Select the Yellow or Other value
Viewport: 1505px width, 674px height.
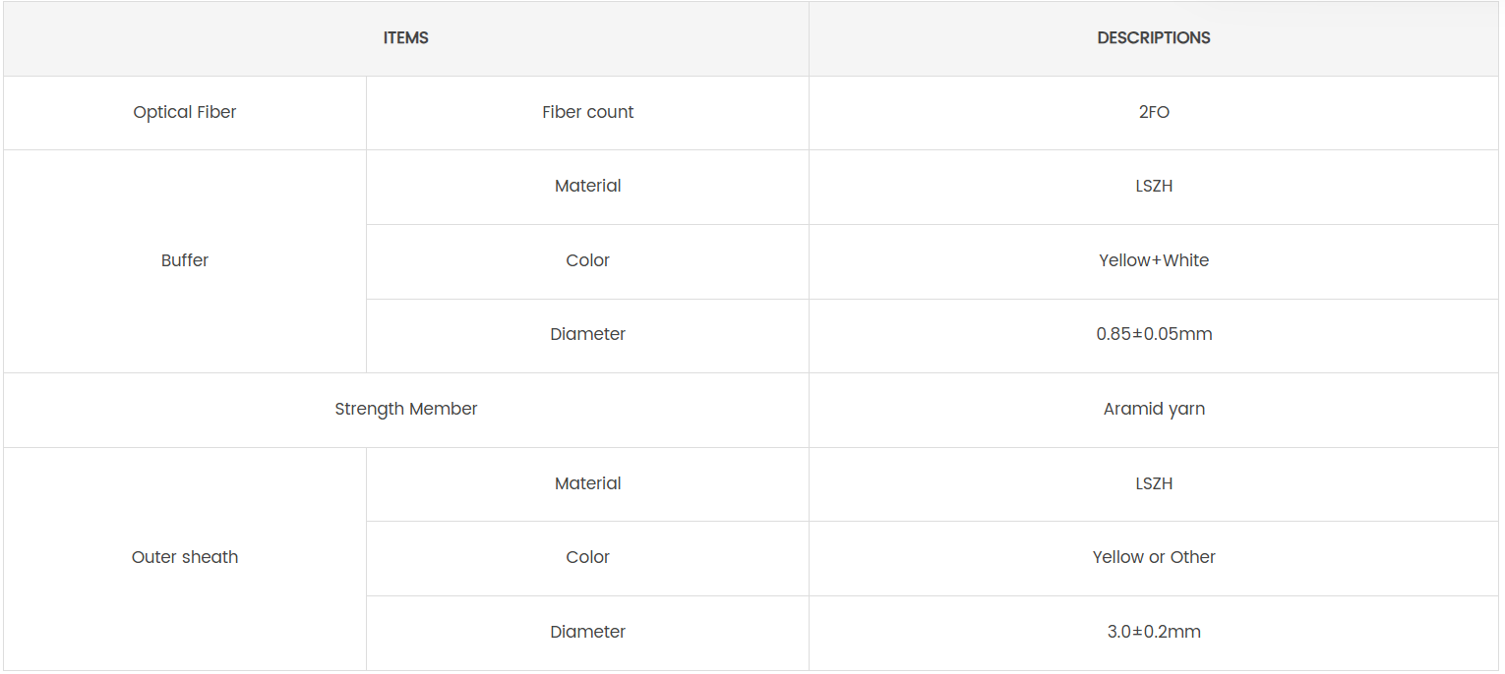[x=1153, y=557]
